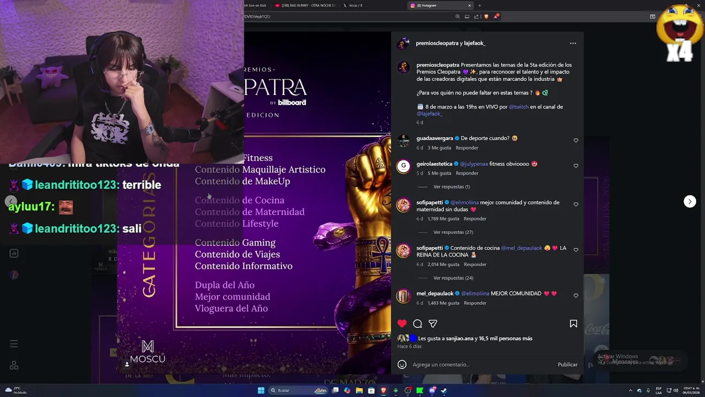
Task: Open a new browser tab
Action: pyautogui.click(x=479, y=6)
